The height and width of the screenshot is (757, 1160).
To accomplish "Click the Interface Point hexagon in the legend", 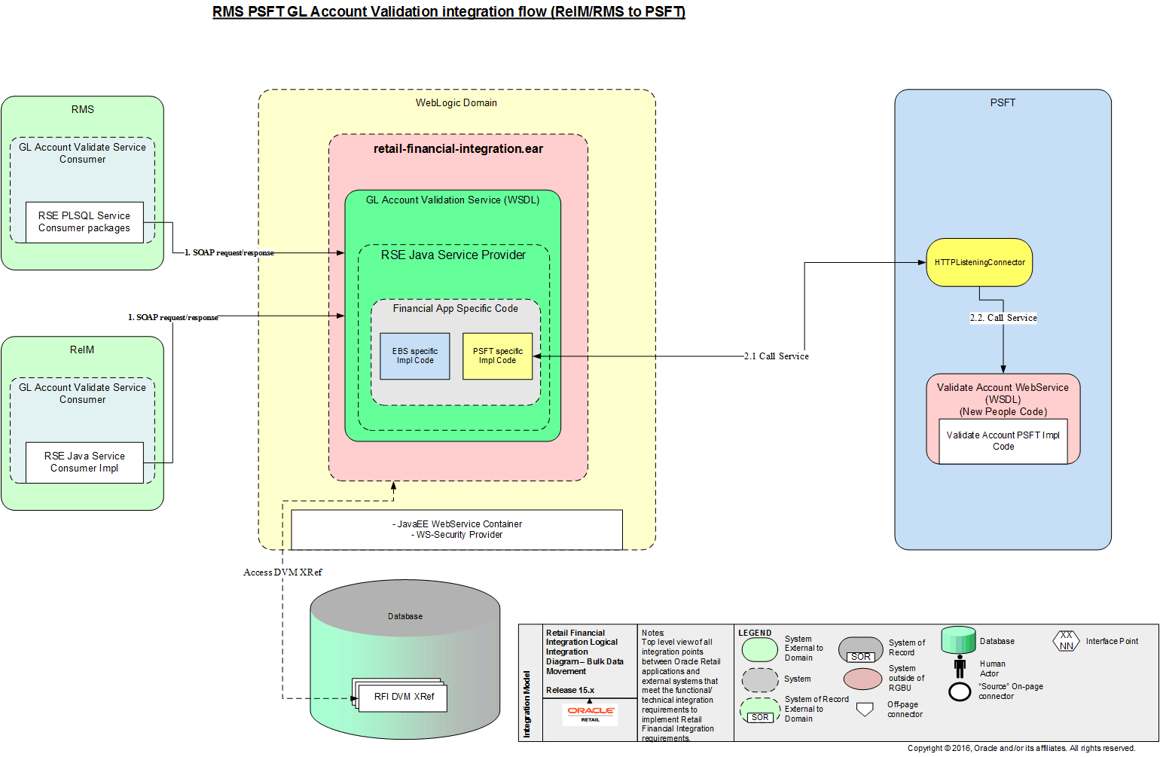I will pos(1064,641).
